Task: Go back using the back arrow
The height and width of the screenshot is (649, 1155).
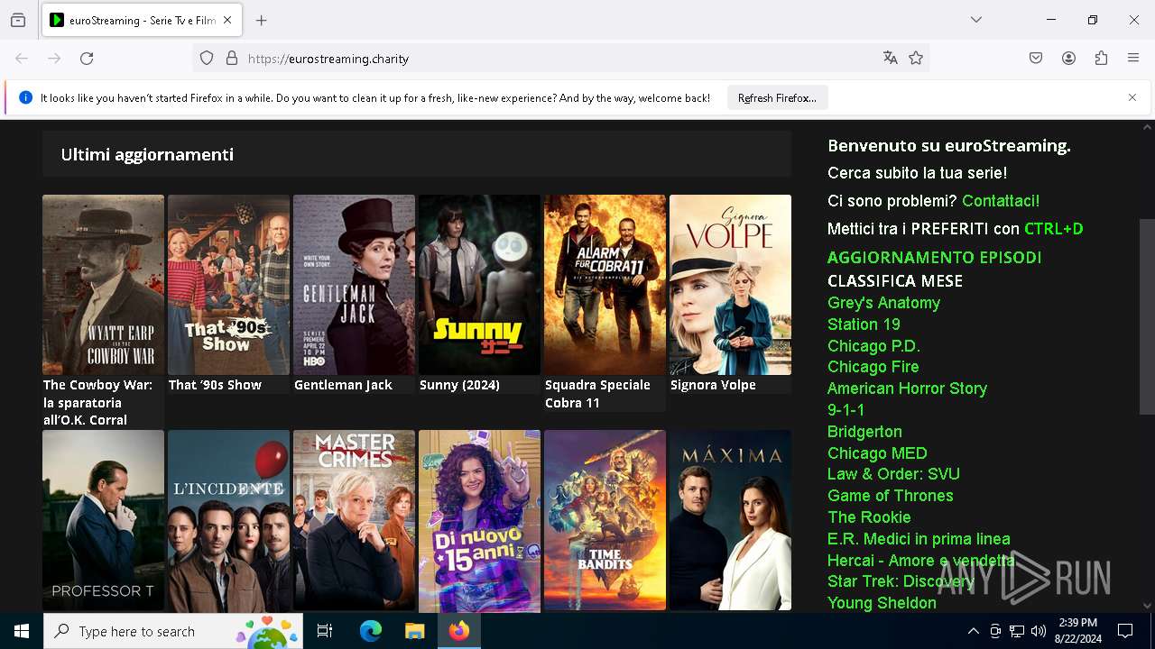Action: click(x=22, y=59)
